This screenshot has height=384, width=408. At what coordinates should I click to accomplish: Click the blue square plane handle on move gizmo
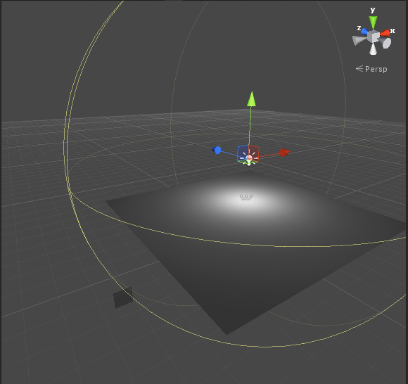point(243,153)
